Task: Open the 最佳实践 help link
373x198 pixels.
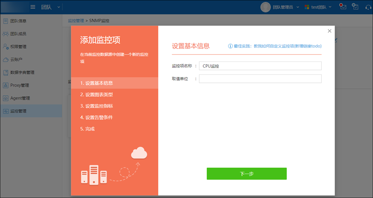Action: (277, 46)
